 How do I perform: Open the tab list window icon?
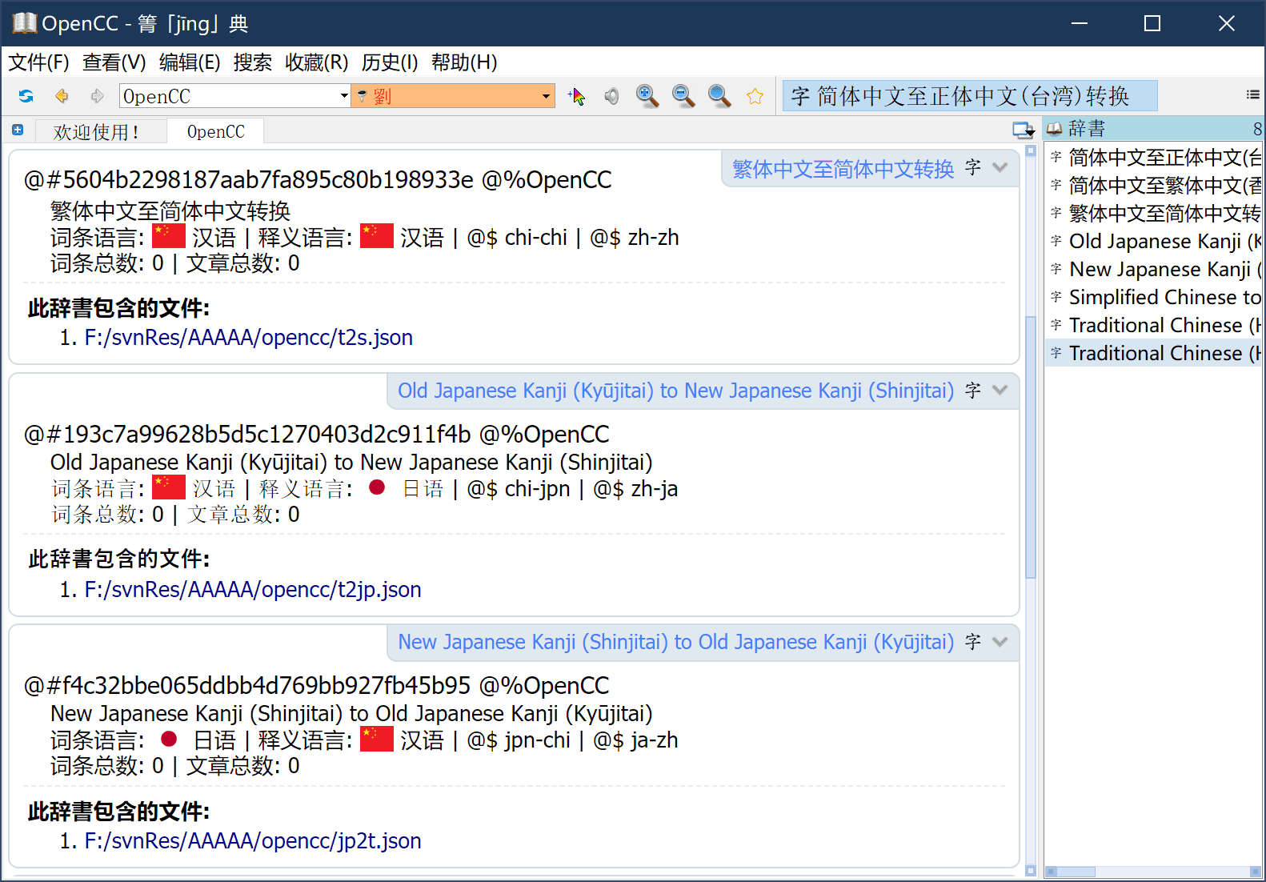(1024, 130)
